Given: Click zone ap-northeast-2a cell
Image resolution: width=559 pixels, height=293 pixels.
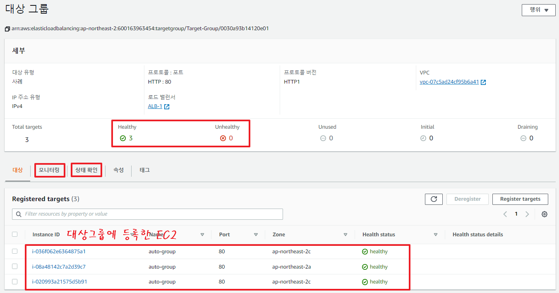Looking at the screenshot, I should tap(292, 267).
